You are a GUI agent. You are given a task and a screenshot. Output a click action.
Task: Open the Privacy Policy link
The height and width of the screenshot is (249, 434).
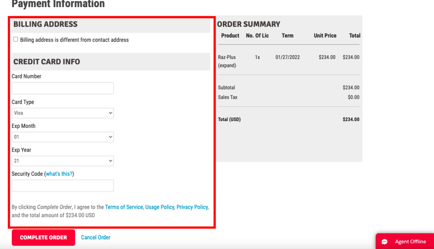point(192,207)
